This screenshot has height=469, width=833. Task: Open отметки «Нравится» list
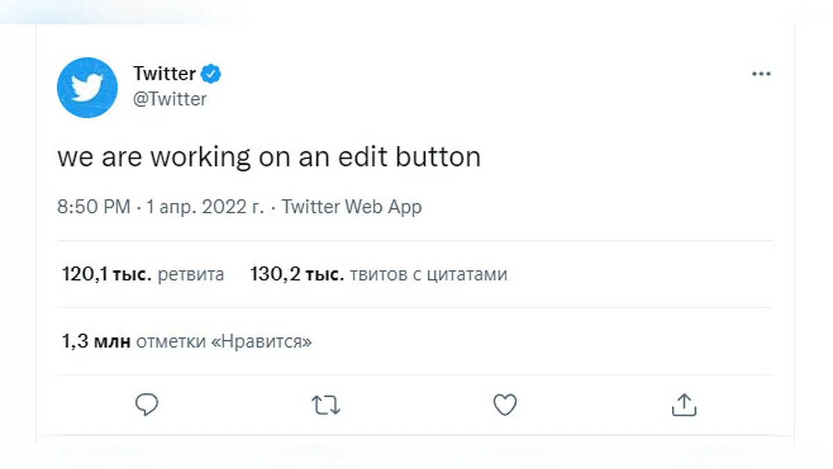(x=224, y=342)
